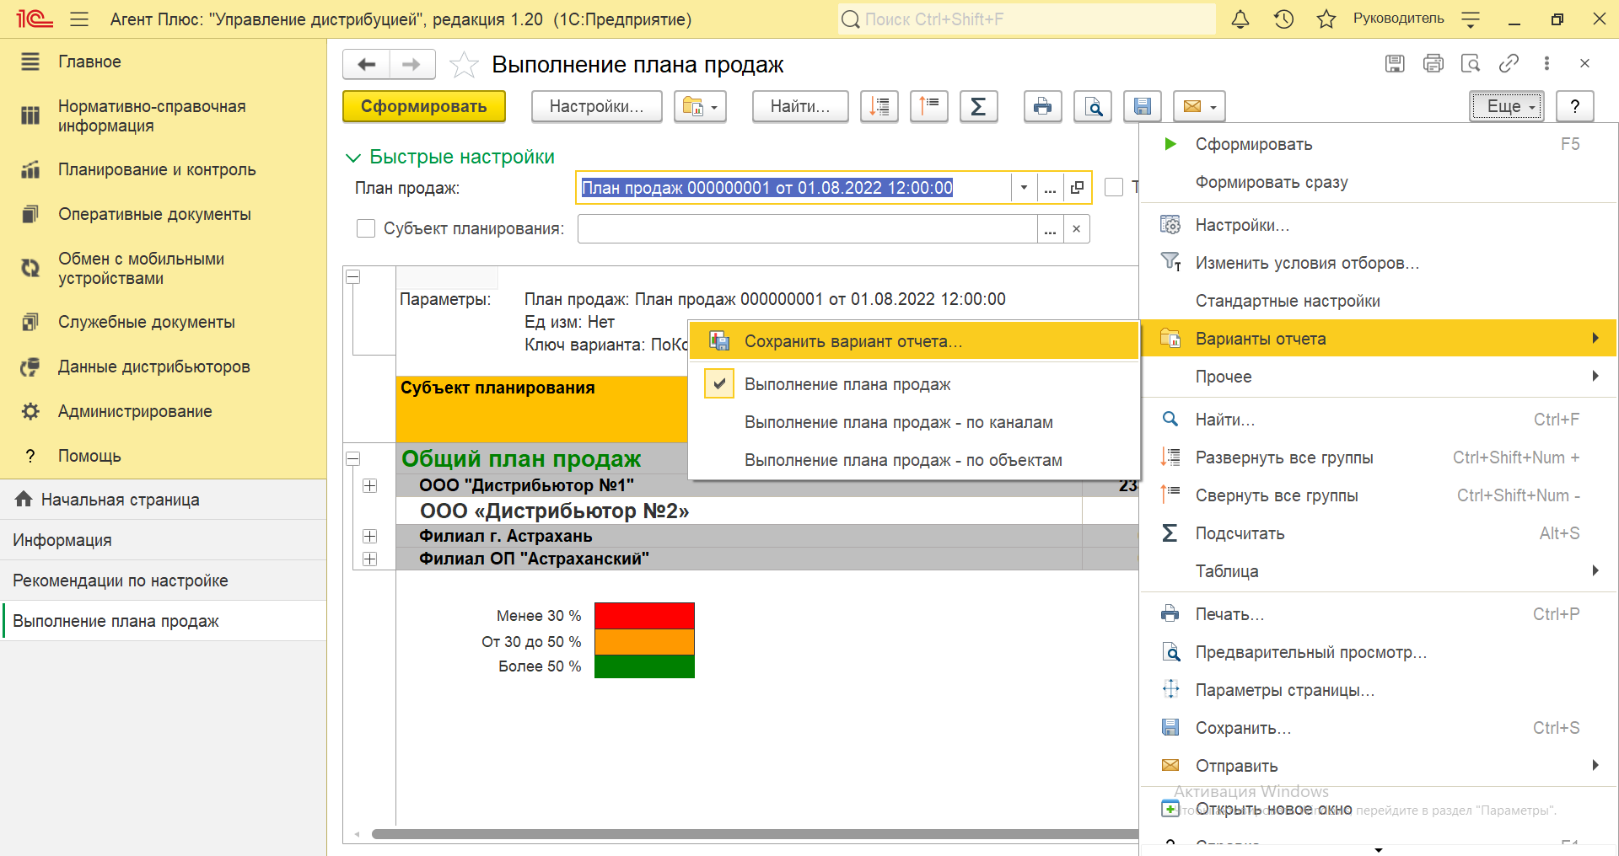Expand ООО "Дистрибьютор №1" row

tap(369, 485)
